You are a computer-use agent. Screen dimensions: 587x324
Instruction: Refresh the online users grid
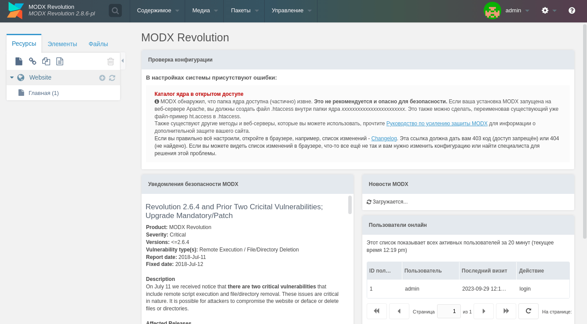[529, 311]
